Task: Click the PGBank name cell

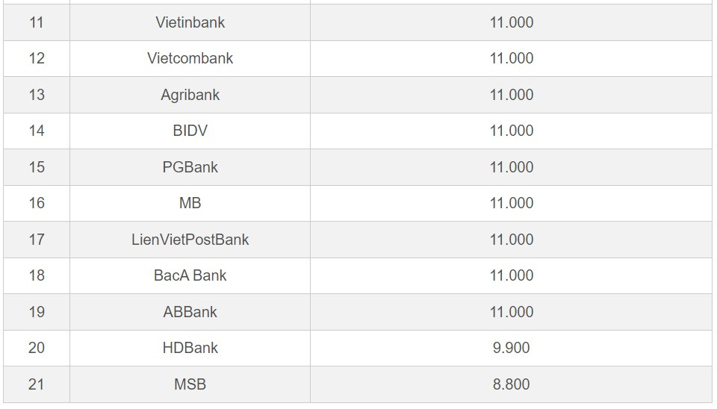Action: (190, 167)
